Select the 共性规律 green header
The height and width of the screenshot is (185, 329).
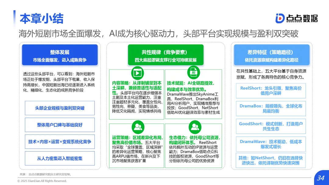point(166,55)
